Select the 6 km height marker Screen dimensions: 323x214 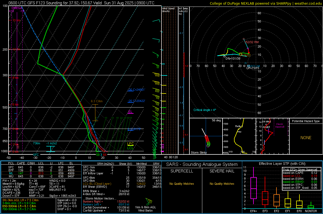15,104
